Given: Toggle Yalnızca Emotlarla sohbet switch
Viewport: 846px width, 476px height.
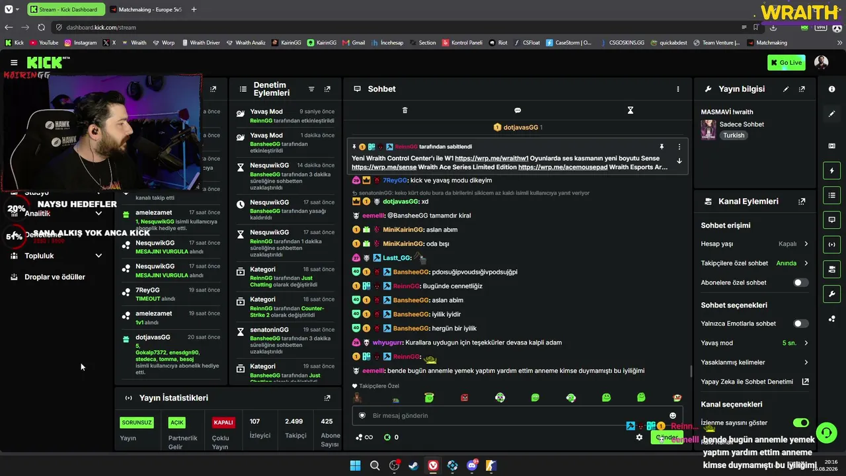Looking at the screenshot, I should 800,324.
